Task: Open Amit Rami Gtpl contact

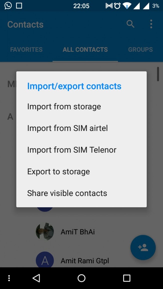Action: tap(85, 261)
